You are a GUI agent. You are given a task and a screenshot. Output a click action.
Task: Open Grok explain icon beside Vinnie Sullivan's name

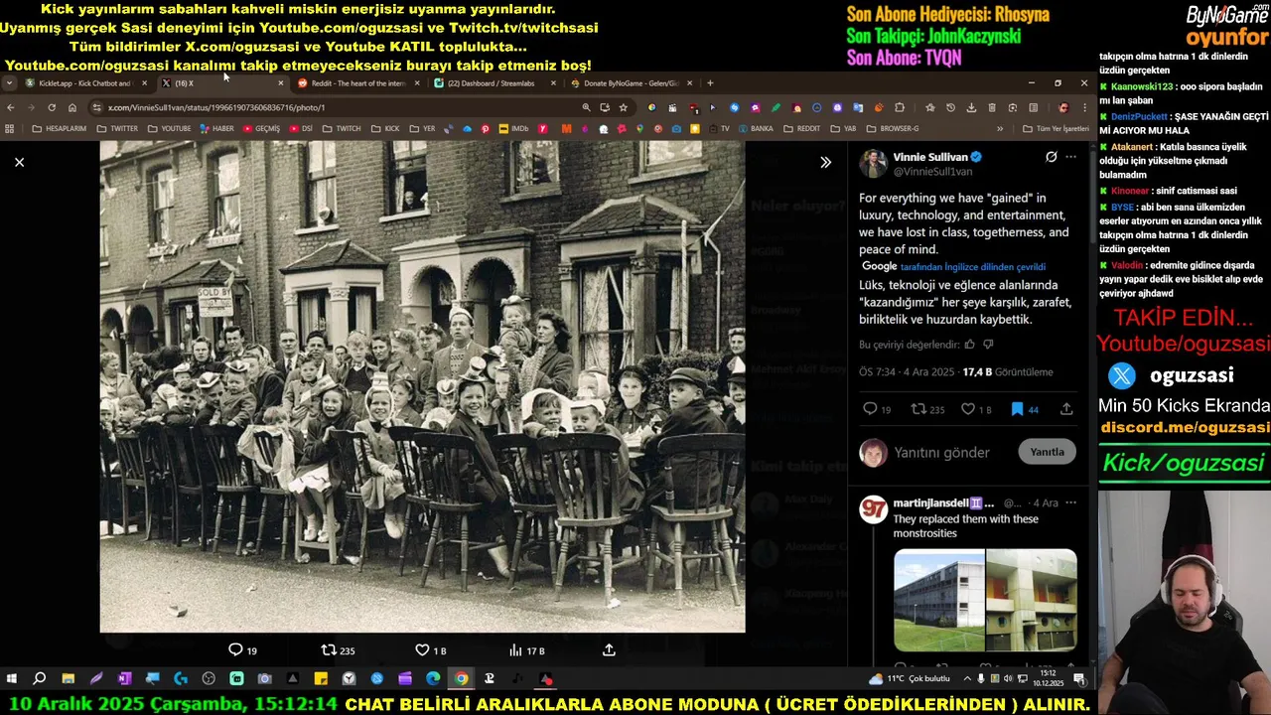tap(1051, 157)
